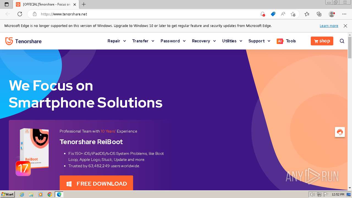
Task: Dismiss the Edge unsupported notification bar
Action: (345, 26)
